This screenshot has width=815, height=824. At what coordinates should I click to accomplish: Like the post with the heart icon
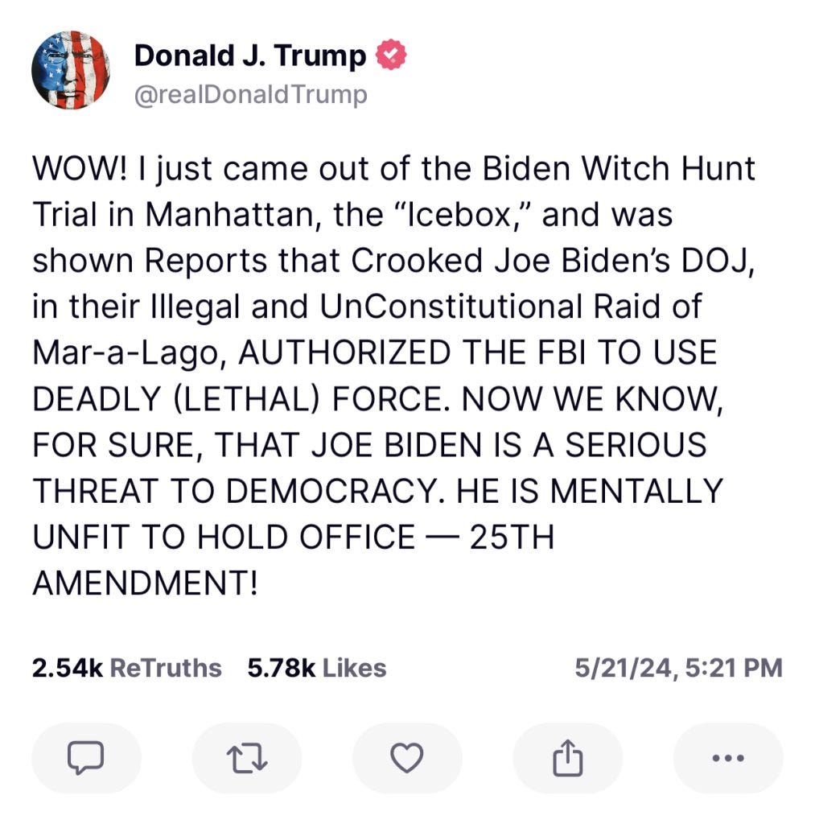(x=407, y=757)
